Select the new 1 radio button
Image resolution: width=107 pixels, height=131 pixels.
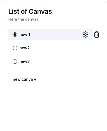[15, 35]
